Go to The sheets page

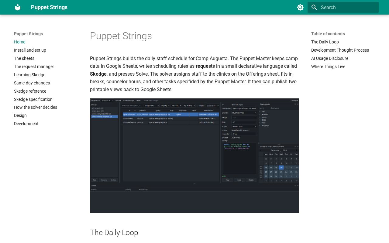point(24,58)
